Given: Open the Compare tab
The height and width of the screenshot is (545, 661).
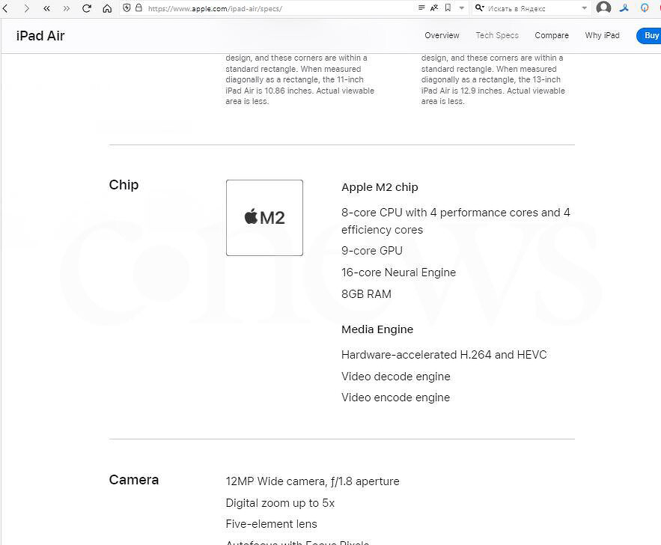Looking at the screenshot, I should (x=552, y=35).
